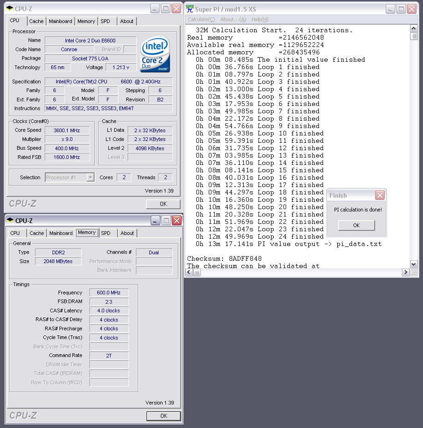This screenshot has height=428, width=423.
Task: Click the Revision value B2
Action: (160, 100)
